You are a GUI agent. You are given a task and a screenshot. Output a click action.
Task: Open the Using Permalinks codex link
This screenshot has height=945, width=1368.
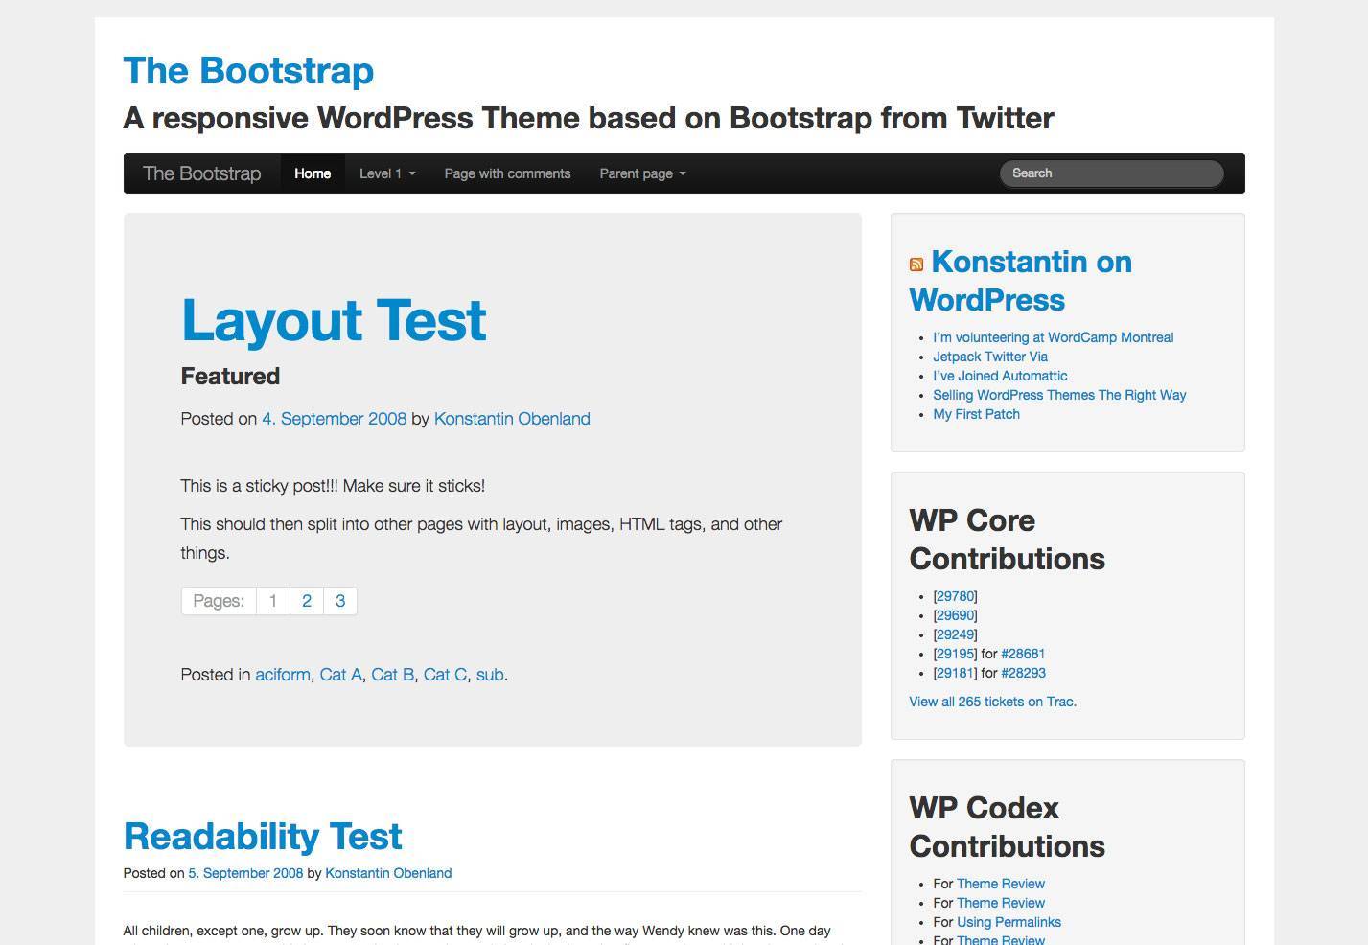pos(1009,922)
